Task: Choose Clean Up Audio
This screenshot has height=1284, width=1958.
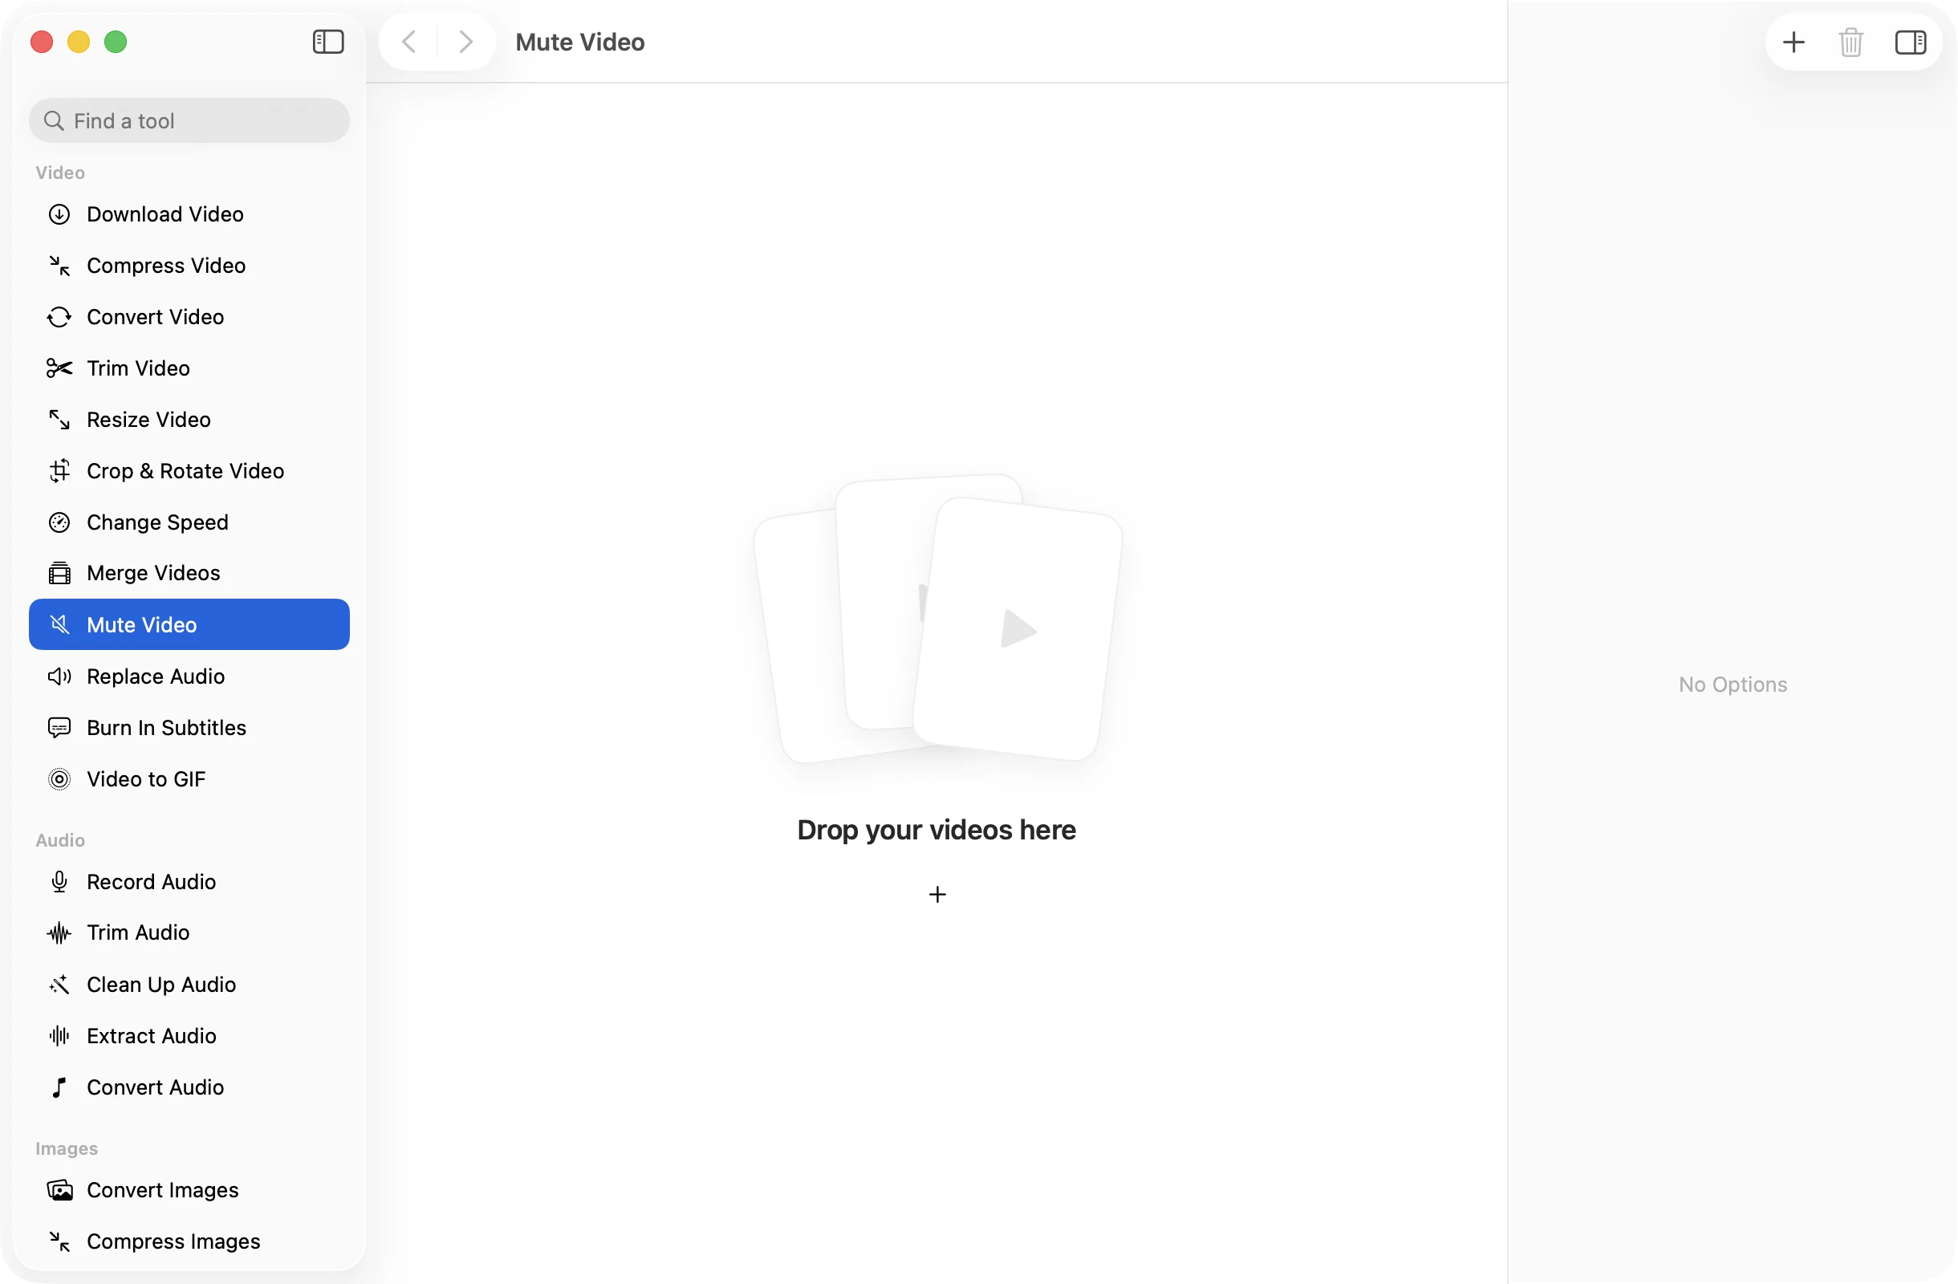Action: click(x=189, y=985)
